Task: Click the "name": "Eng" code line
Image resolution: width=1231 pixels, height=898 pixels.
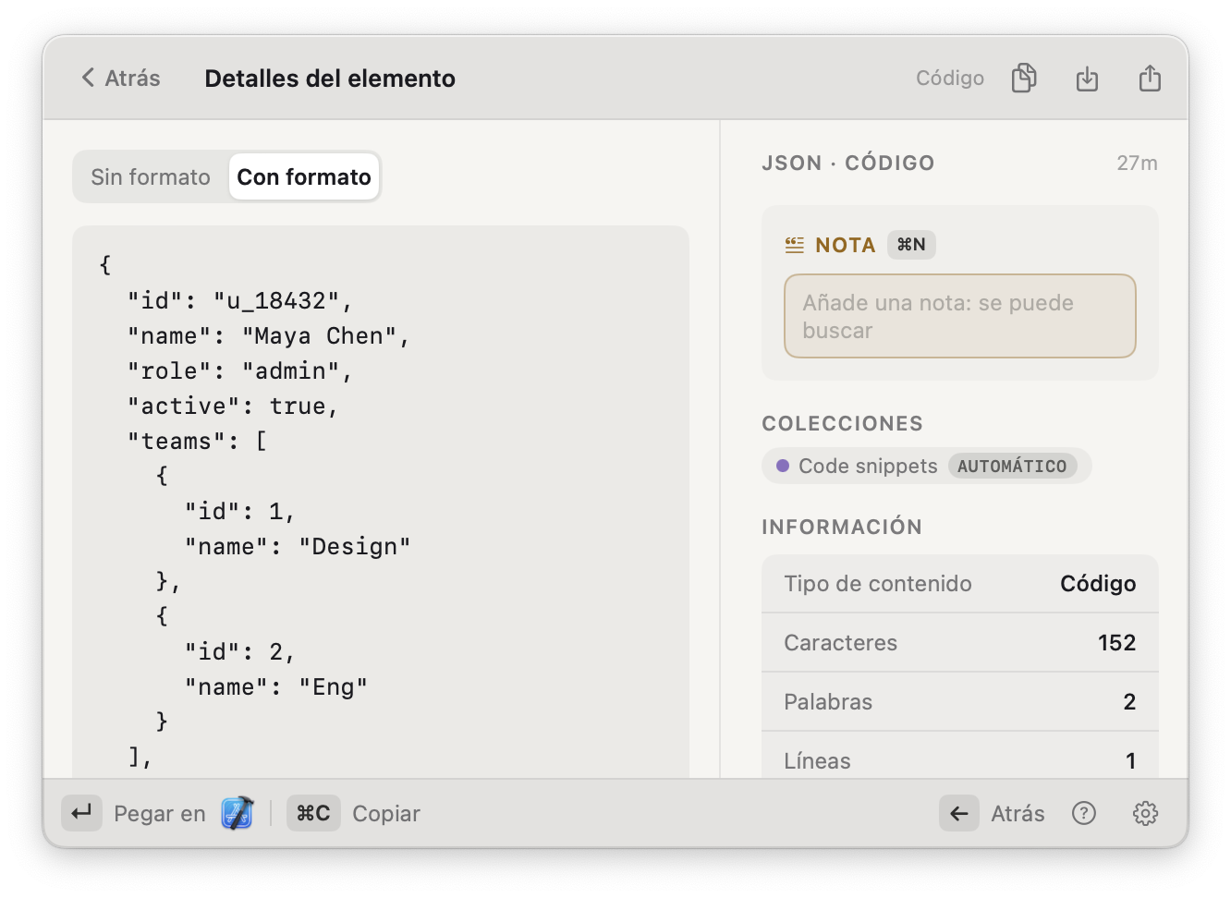Action: pos(276,687)
